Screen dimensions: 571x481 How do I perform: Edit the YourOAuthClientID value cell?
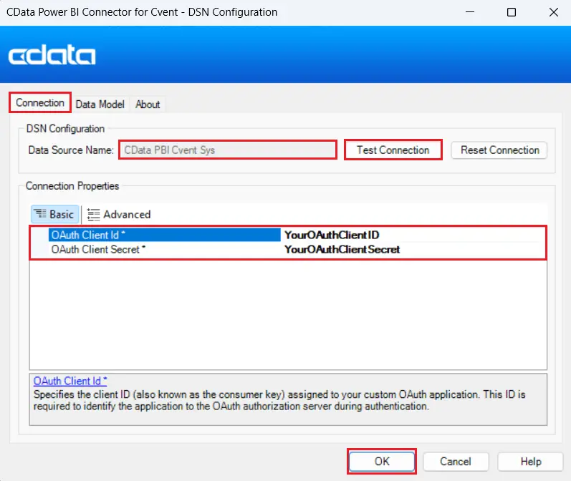coord(410,234)
